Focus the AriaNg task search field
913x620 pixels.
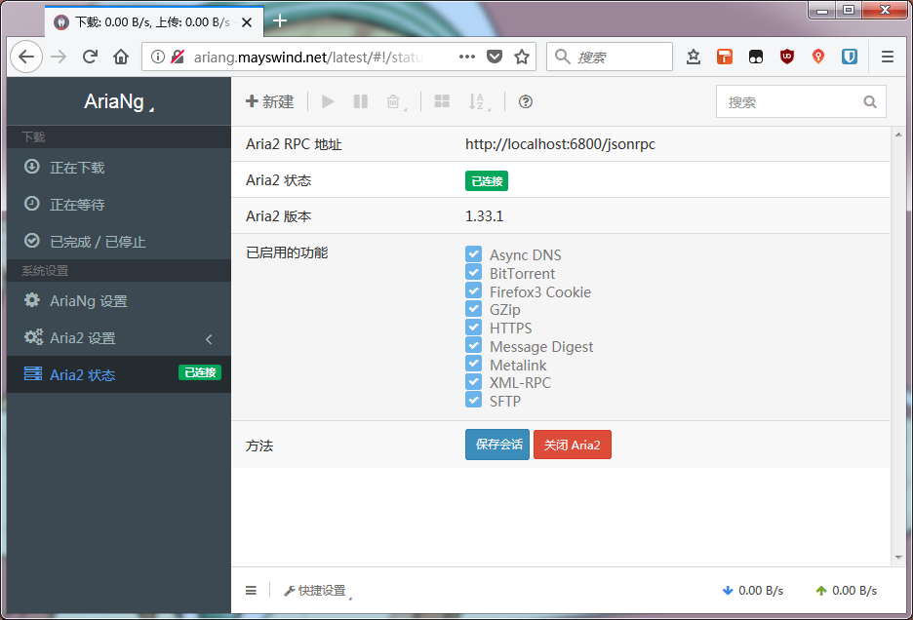[x=801, y=102]
